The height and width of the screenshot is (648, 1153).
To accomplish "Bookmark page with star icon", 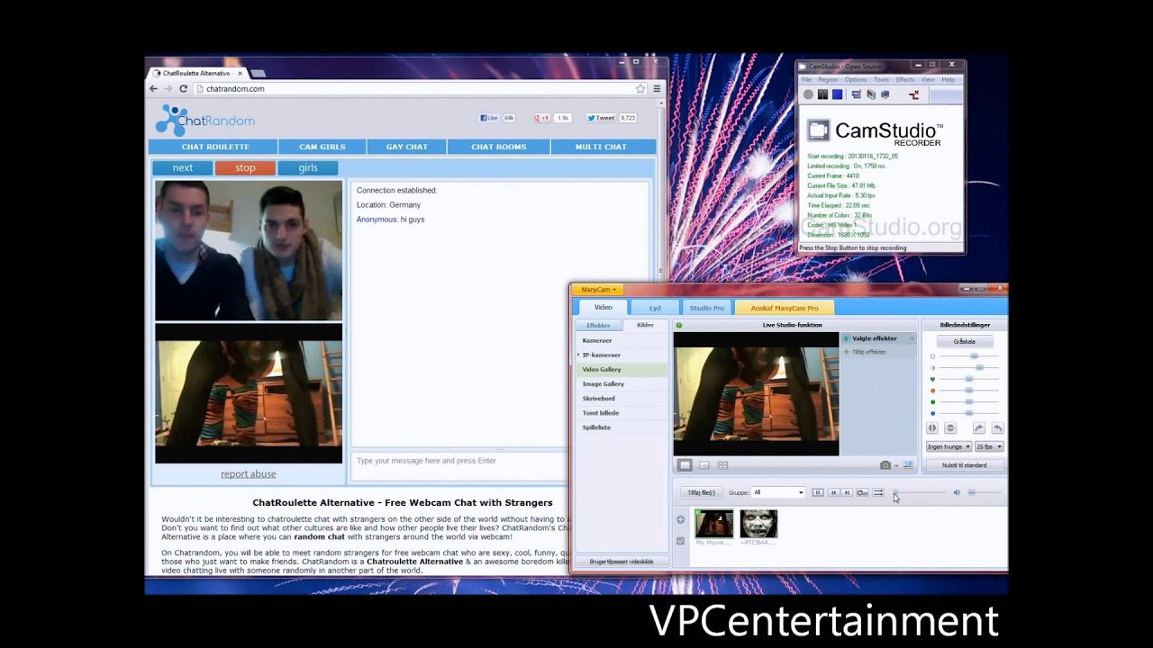I will tap(640, 88).
